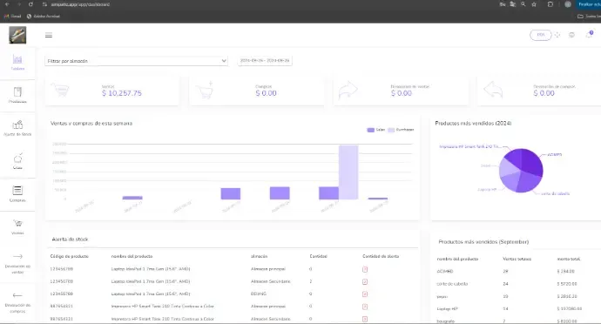
Task: Open the Productos sidebar section
Action: tap(17, 96)
